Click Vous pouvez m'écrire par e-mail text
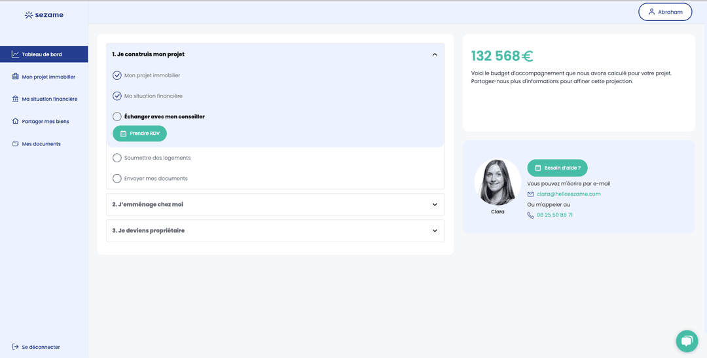Screen dimensions: 707x358 point(569,183)
